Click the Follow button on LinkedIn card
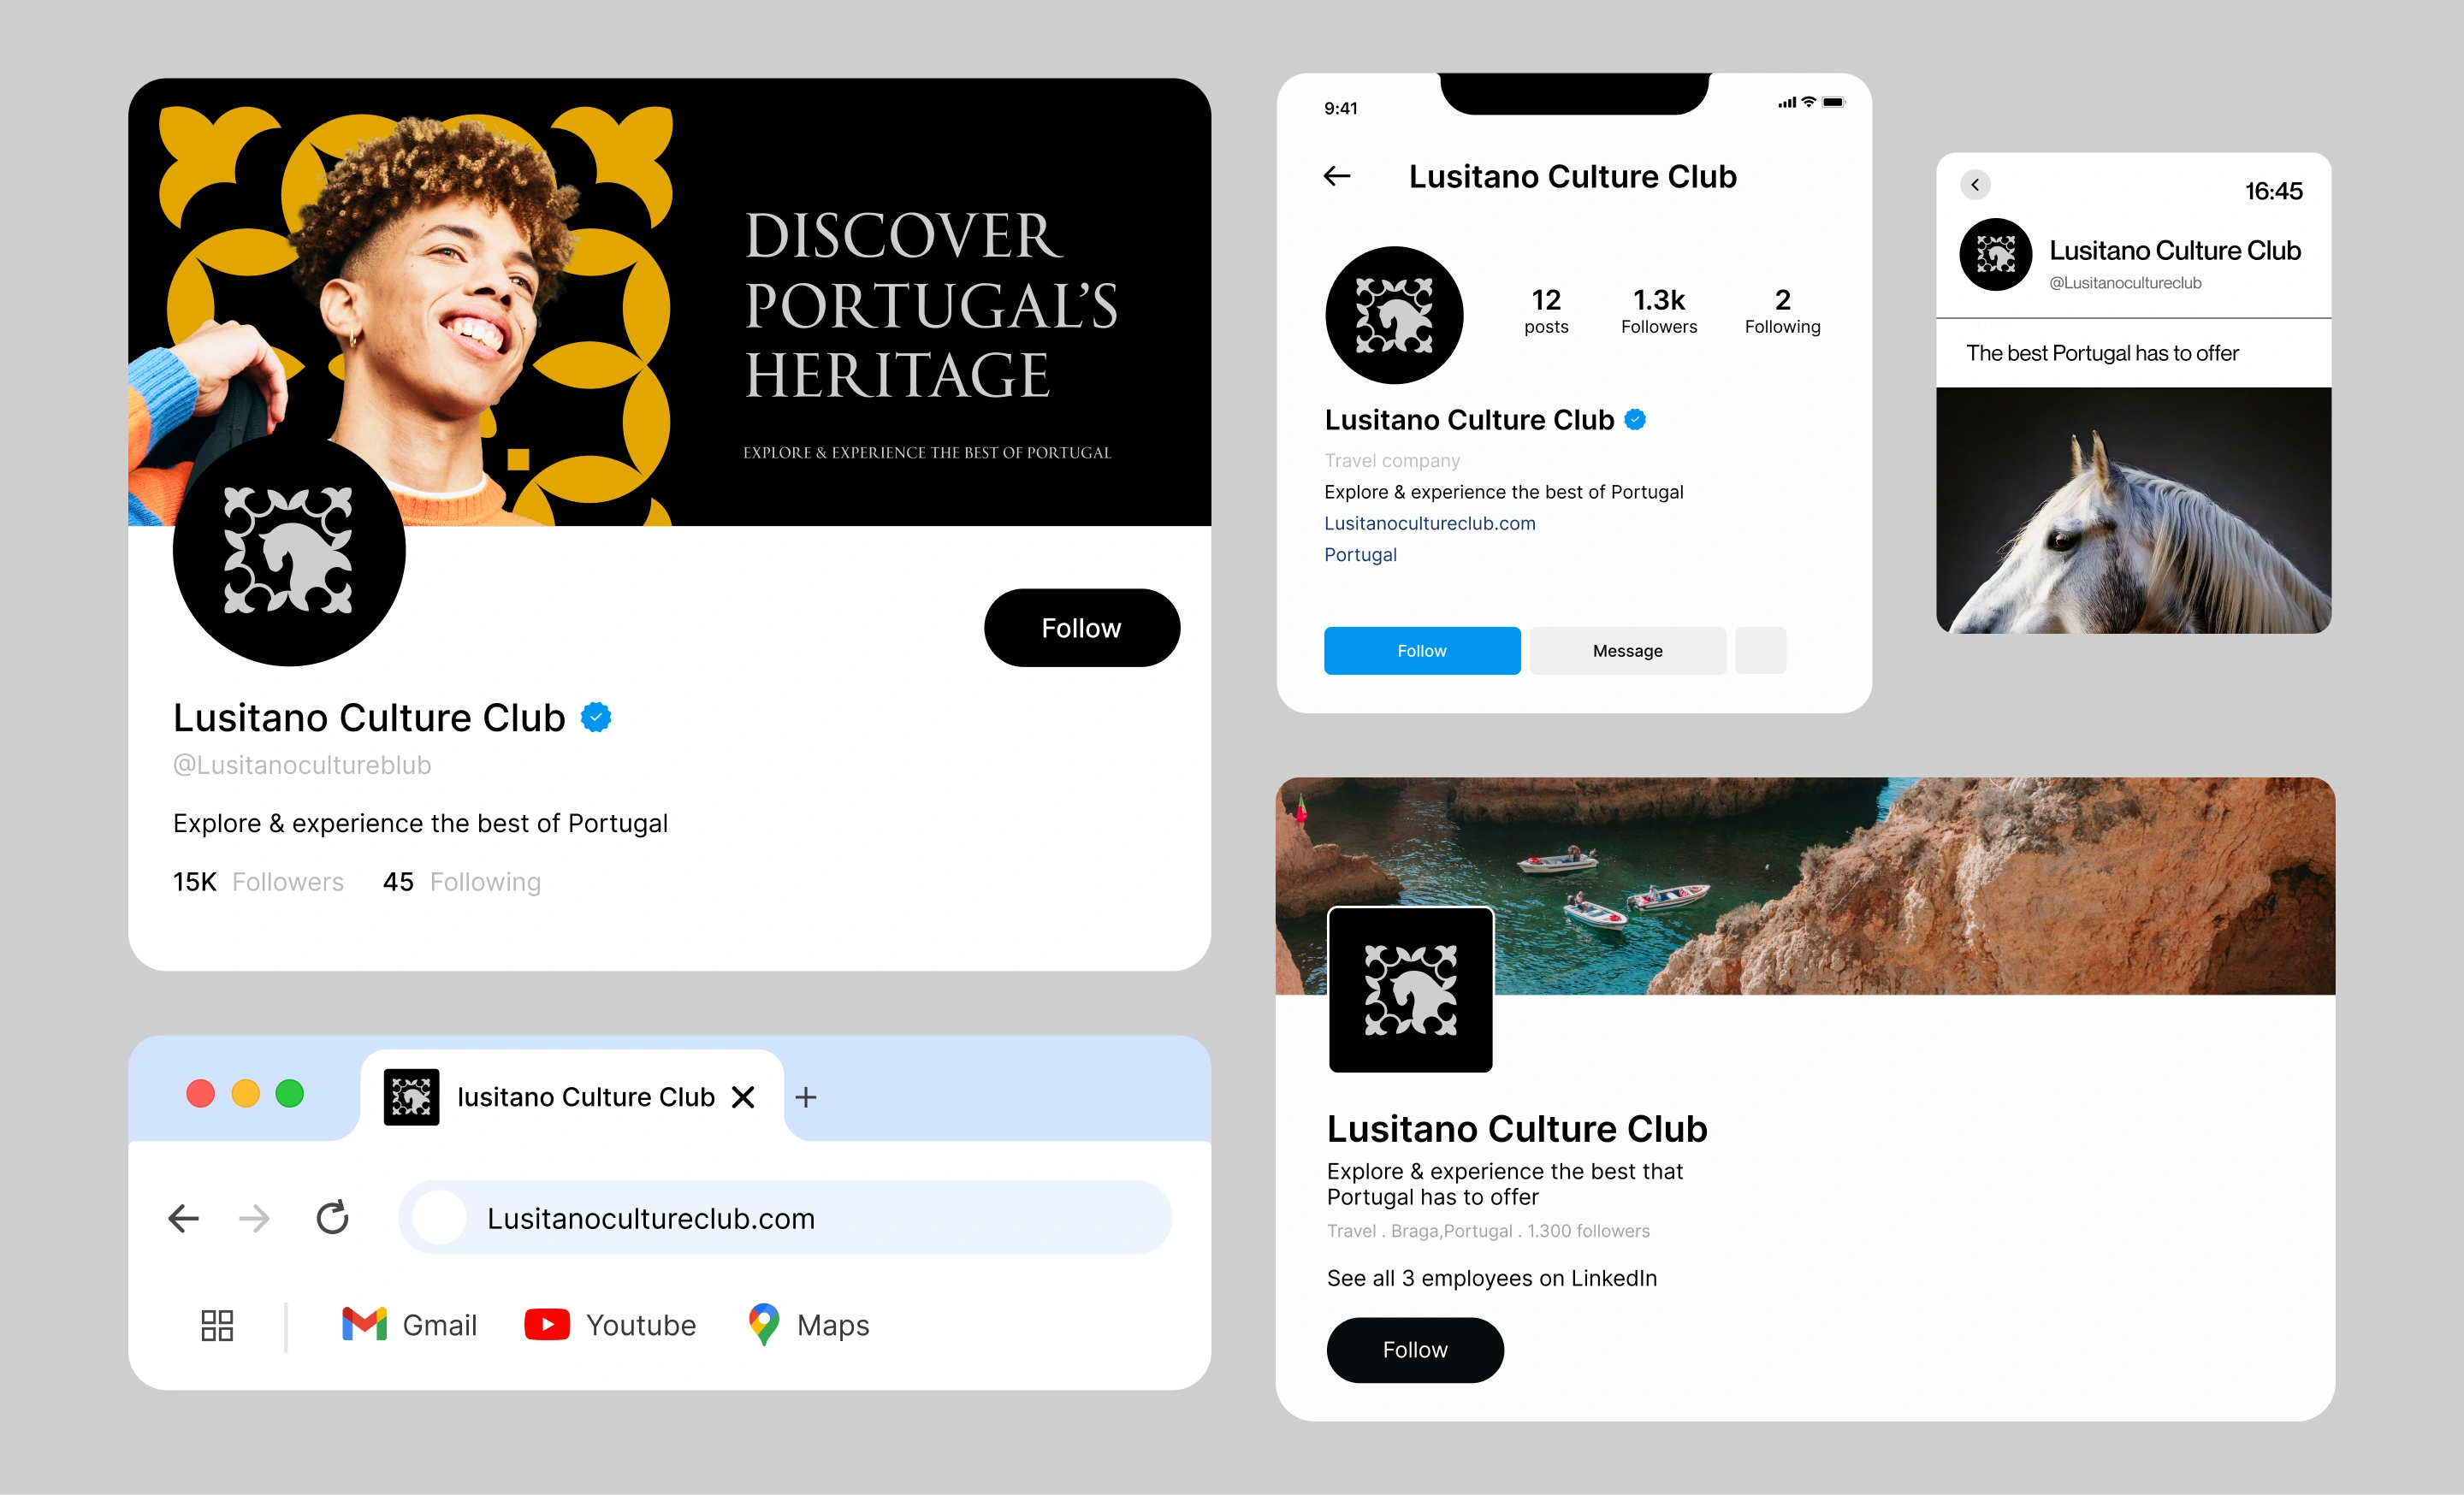Screen dimensions: 2464x1495 coord(1415,1350)
